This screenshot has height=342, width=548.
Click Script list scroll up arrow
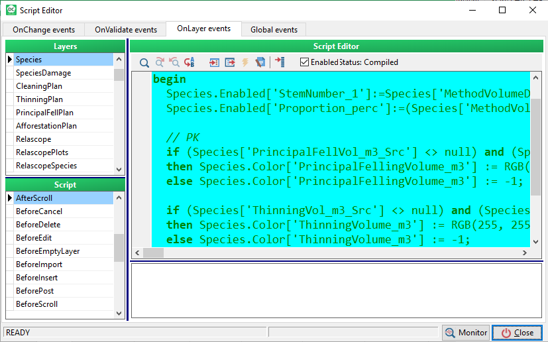click(119, 198)
